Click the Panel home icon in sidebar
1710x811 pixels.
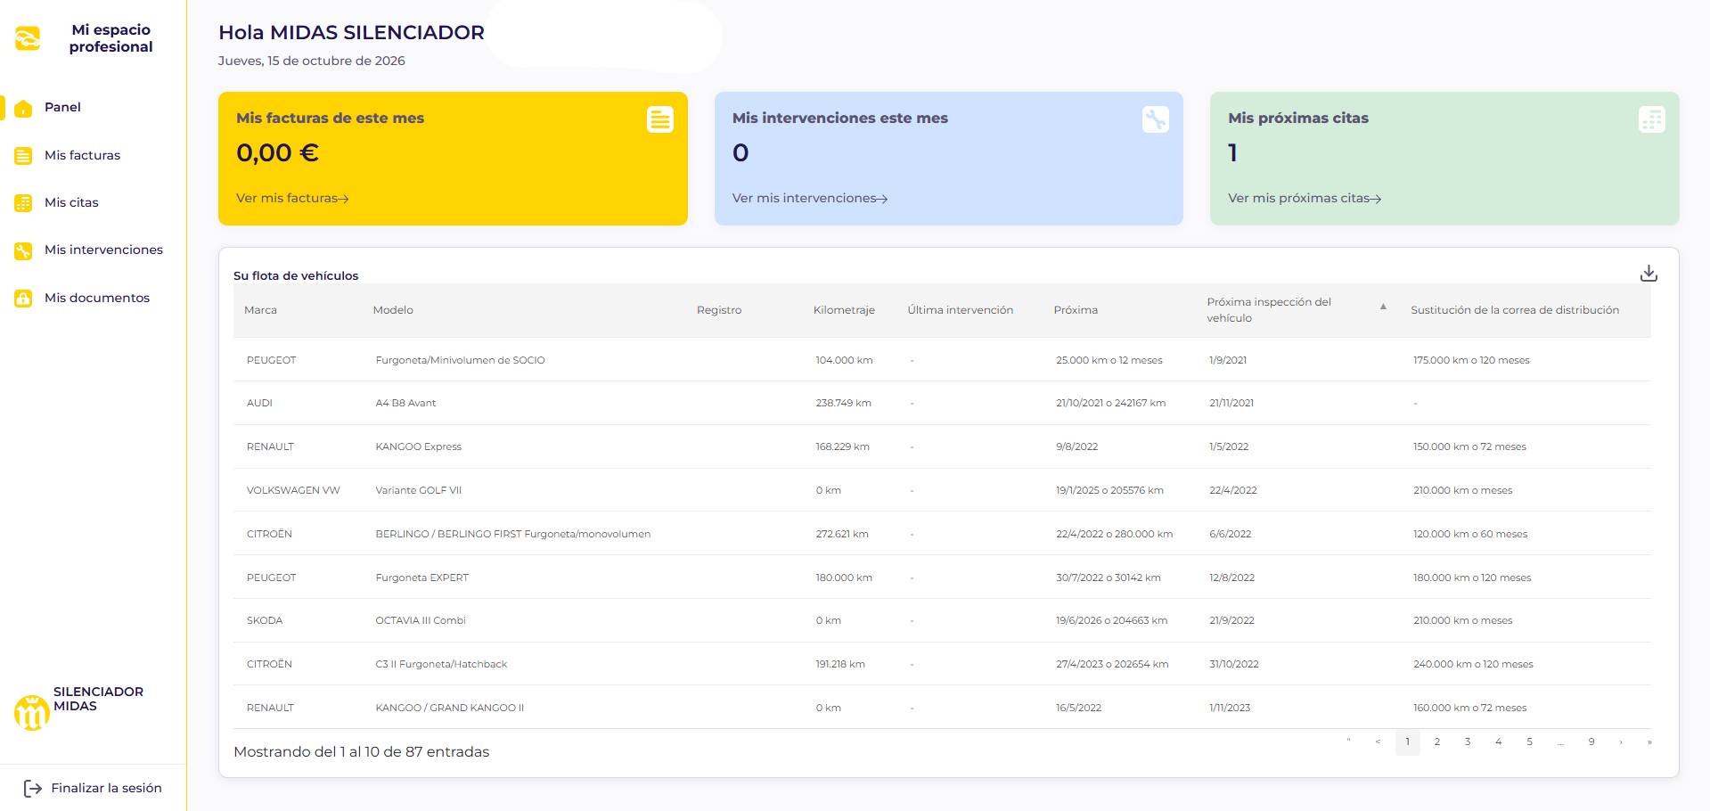pos(23,108)
